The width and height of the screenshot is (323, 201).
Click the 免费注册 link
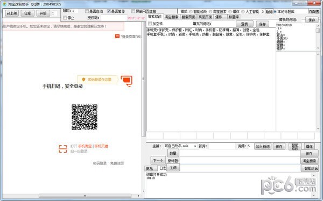[117, 163]
